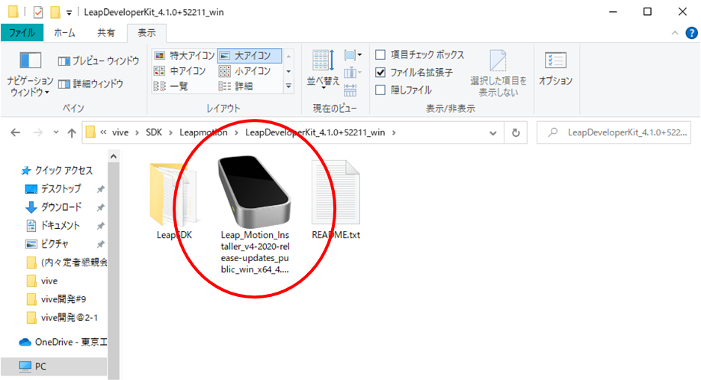The height and width of the screenshot is (380, 701).
Task: Go up one folder level
Action: 72,132
